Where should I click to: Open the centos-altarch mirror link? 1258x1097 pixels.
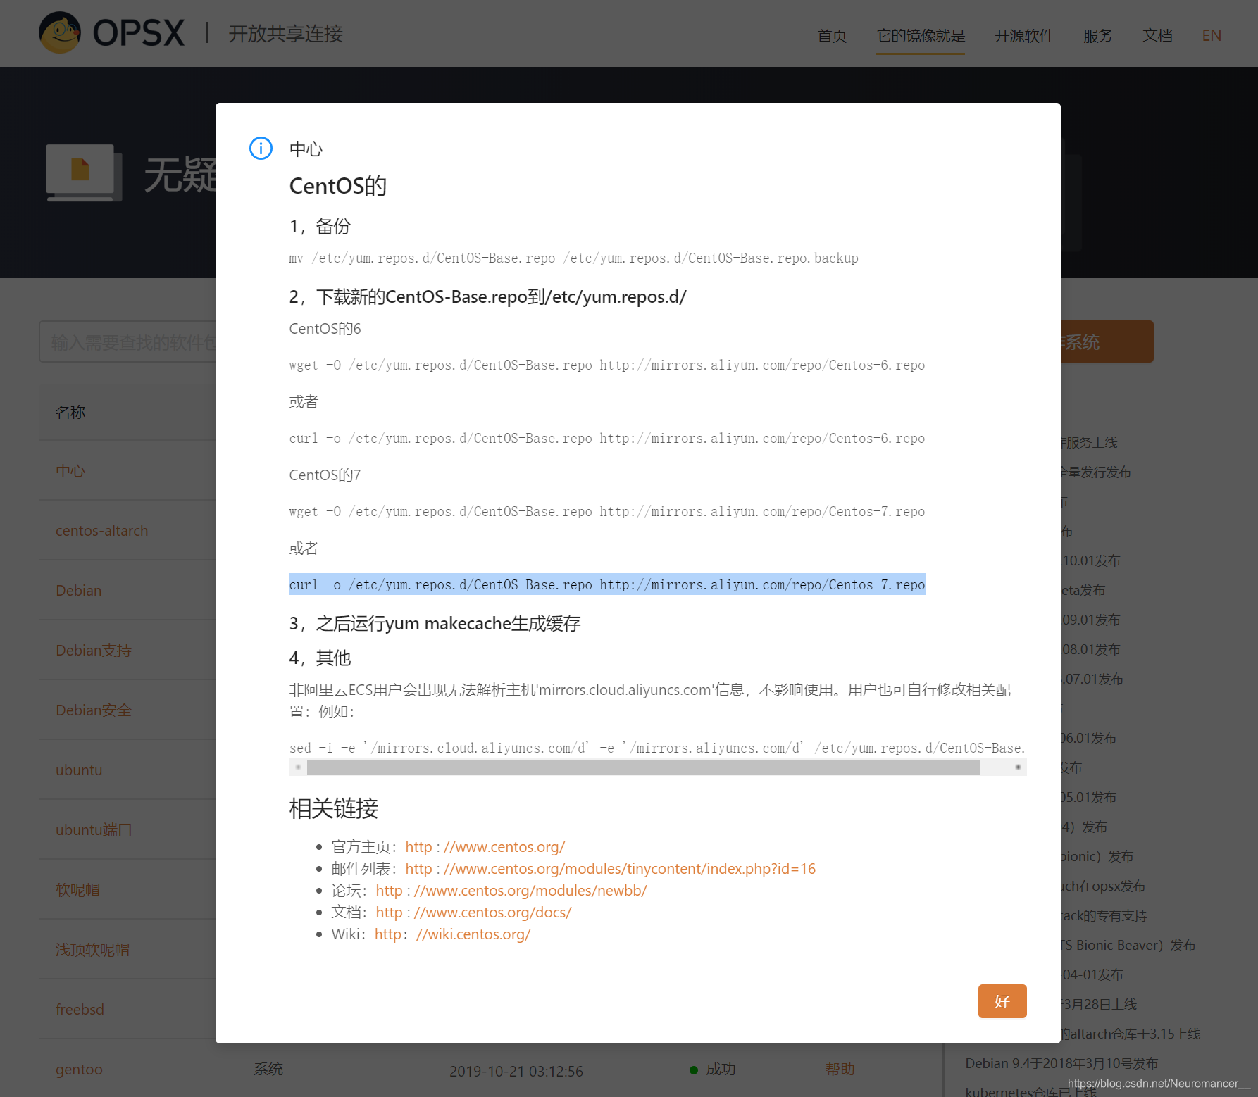pyautogui.click(x=102, y=530)
